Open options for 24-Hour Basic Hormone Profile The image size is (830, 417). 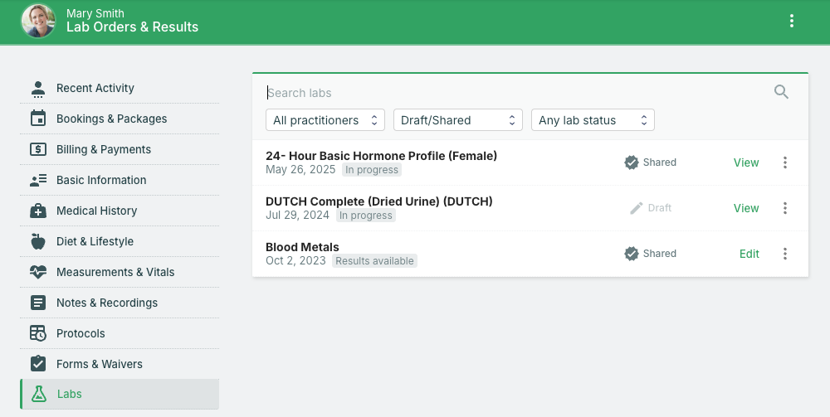coord(785,162)
